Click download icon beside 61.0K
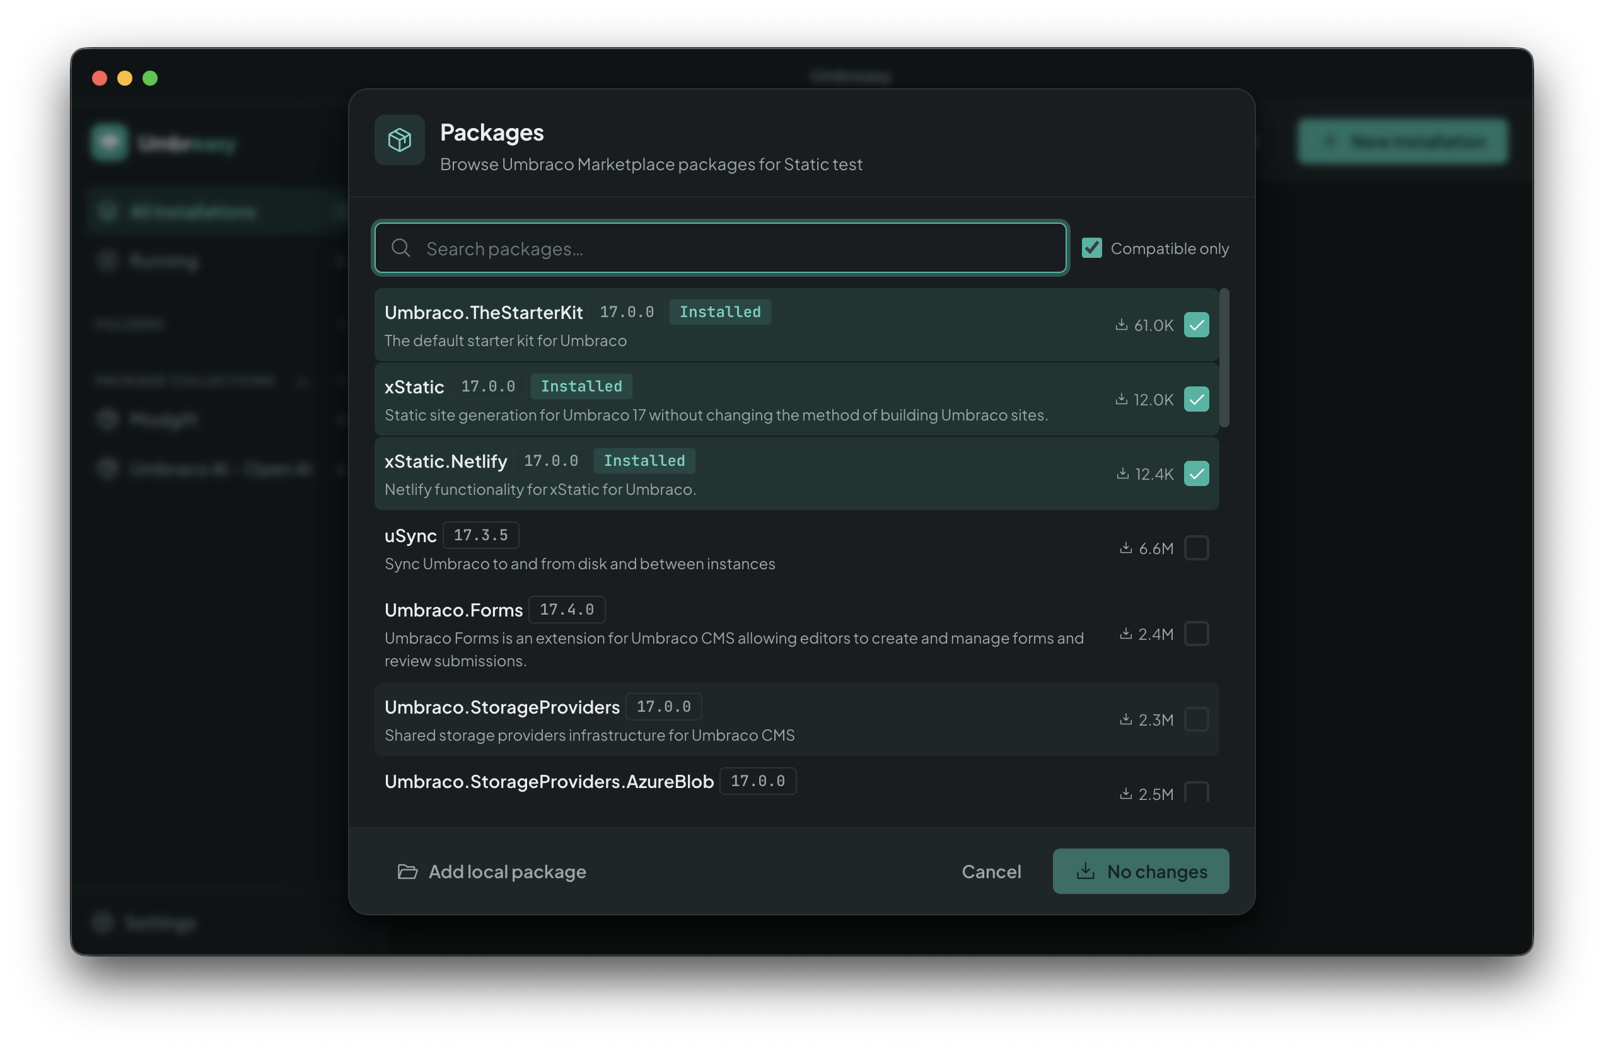The height and width of the screenshot is (1049, 1604). tap(1122, 325)
